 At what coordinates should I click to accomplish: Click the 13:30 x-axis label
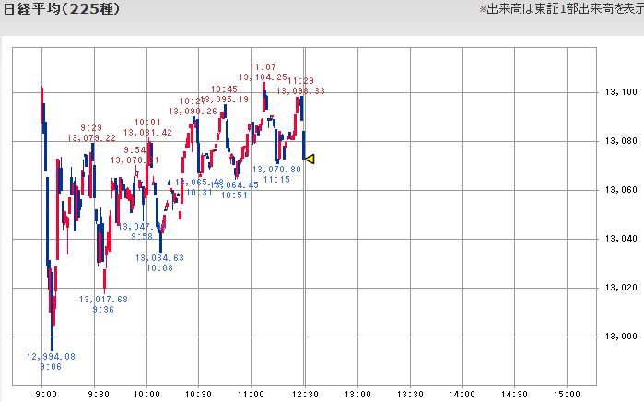[410, 395]
